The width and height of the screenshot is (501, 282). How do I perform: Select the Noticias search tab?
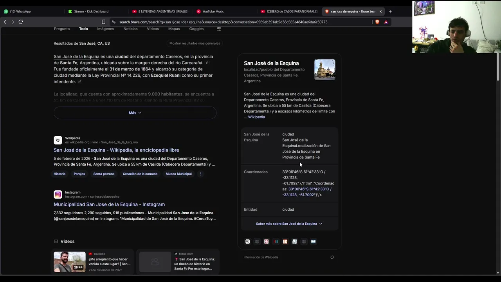(130, 29)
